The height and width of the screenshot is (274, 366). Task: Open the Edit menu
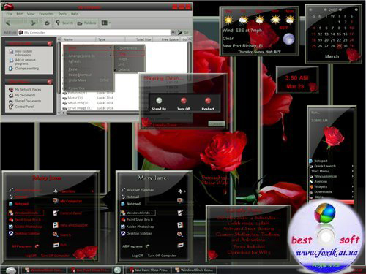[20, 14]
